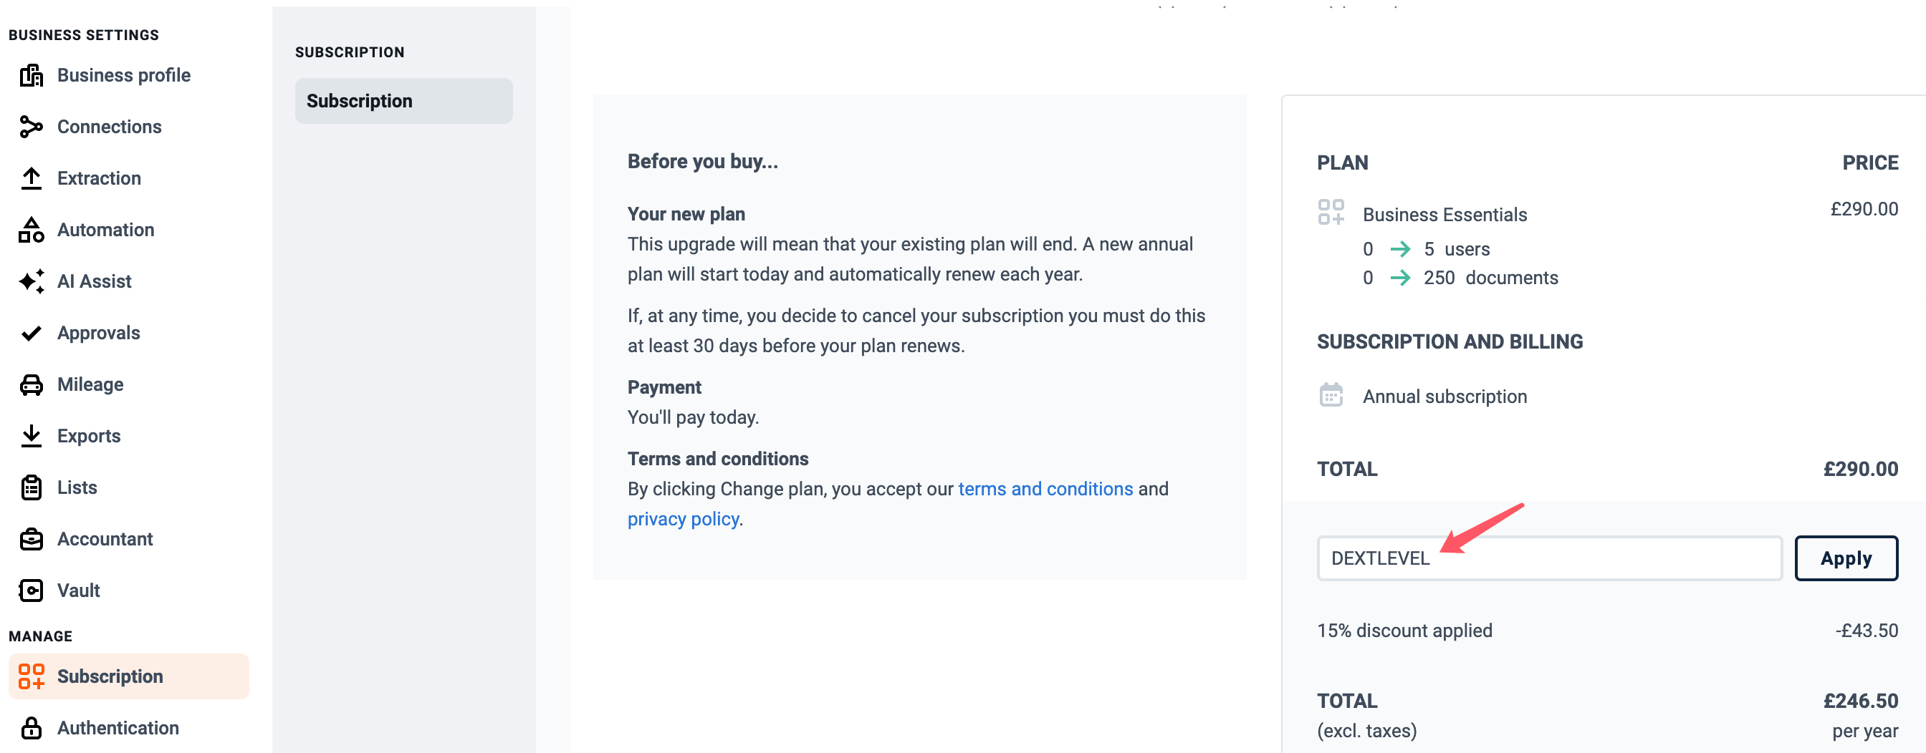Click the Automation shapes icon
This screenshot has width=1926, height=753.
(x=31, y=230)
